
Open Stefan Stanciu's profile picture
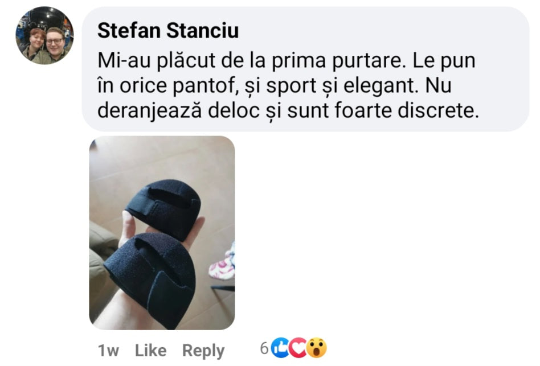click(45, 35)
